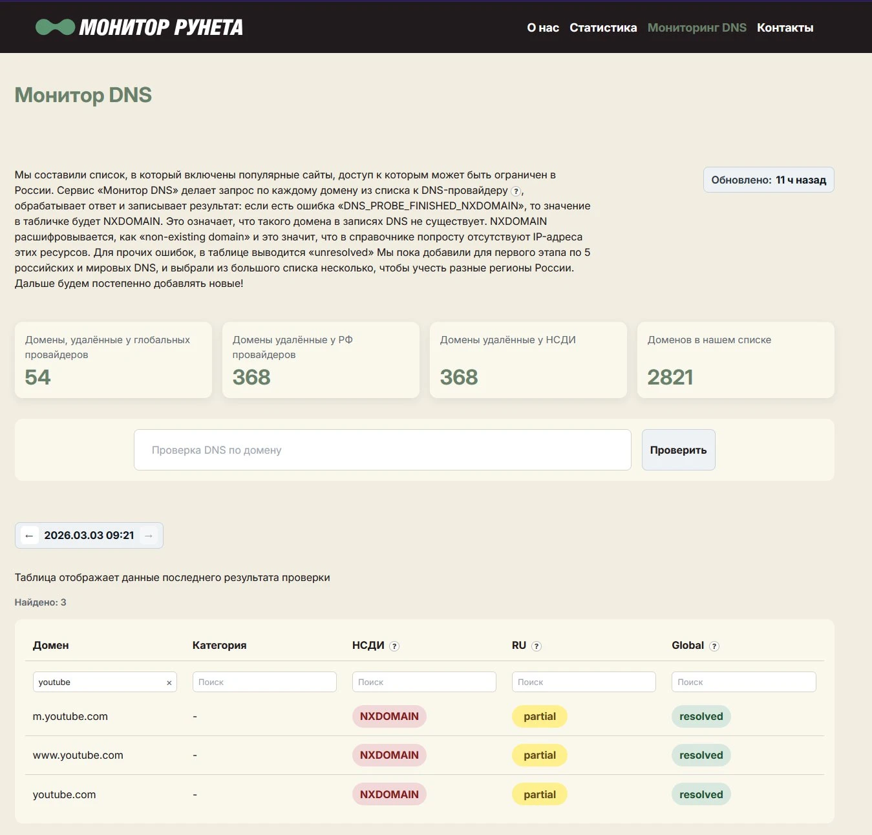The image size is (872, 835).
Task: Click partial badge in m.youtube.com row
Action: (x=540, y=716)
